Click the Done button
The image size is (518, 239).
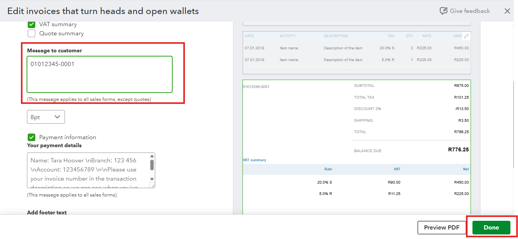491,228
